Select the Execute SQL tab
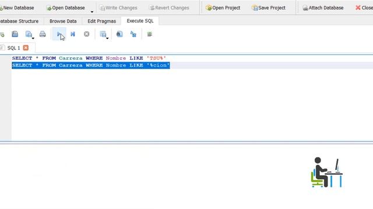 click(140, 21)
